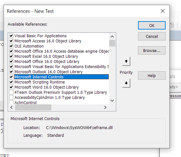
Task: Uncheck Microsoft Office 16.0 Access database engine
Action: [x=11, y=51]
